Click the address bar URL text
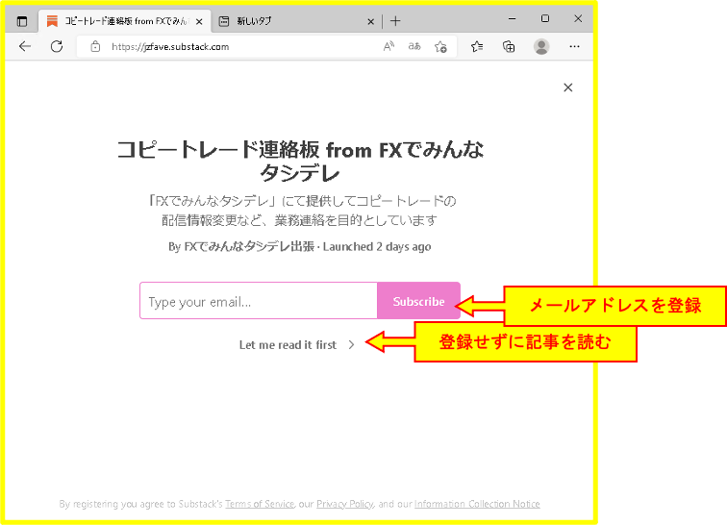Screen dimensions: 727x525 pyautogui.click(x=170, y=47)
